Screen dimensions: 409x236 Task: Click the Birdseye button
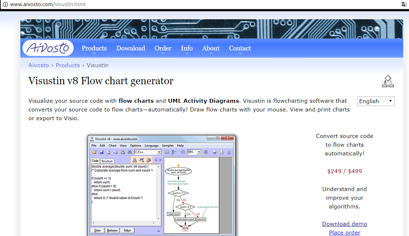coord(112,231)
